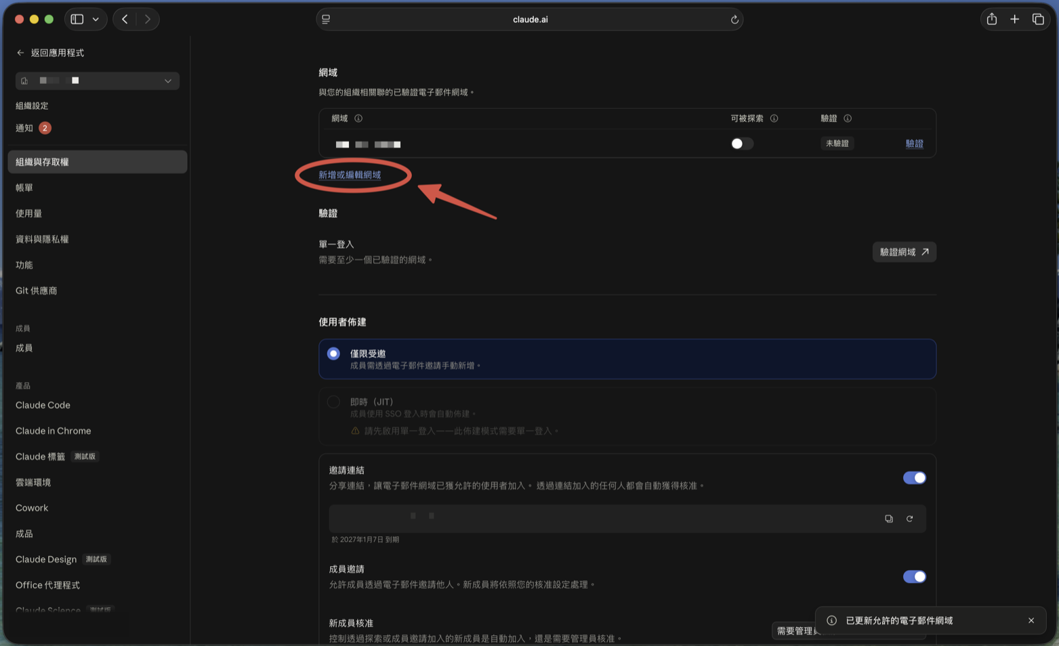This screenshot has height=646, width=1059.
Task: Show Safari's tab overview
Action: [x=1038, y=19]
